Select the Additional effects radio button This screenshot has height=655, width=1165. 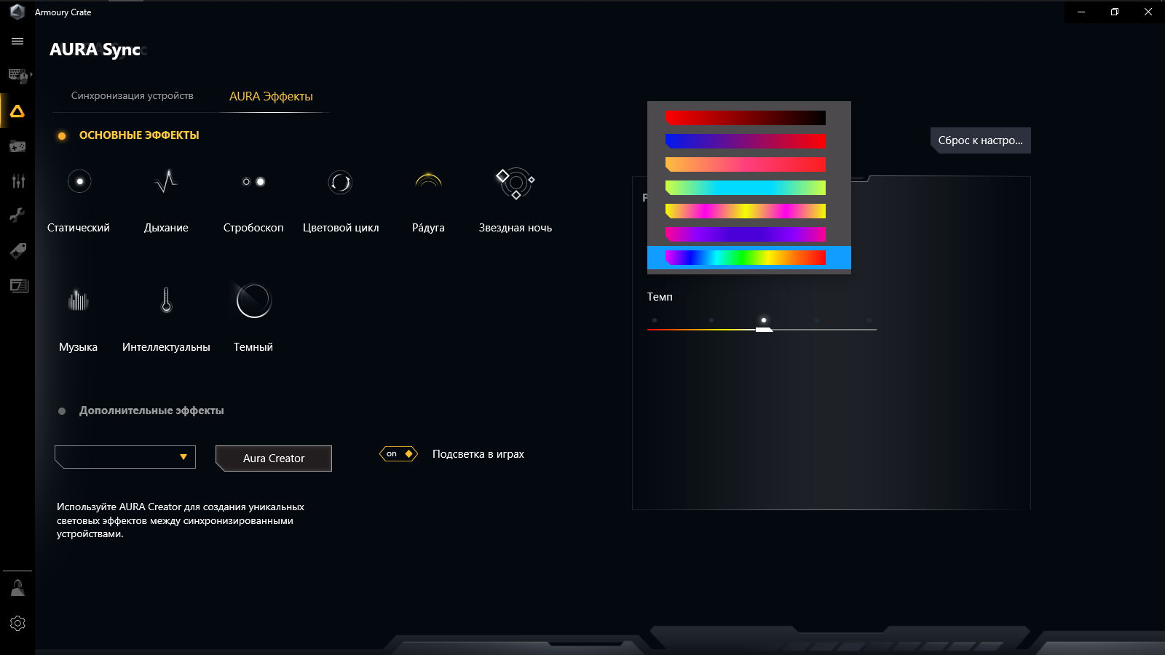[x=62, y=411]
